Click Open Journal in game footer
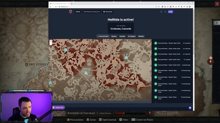 [108, 120]
